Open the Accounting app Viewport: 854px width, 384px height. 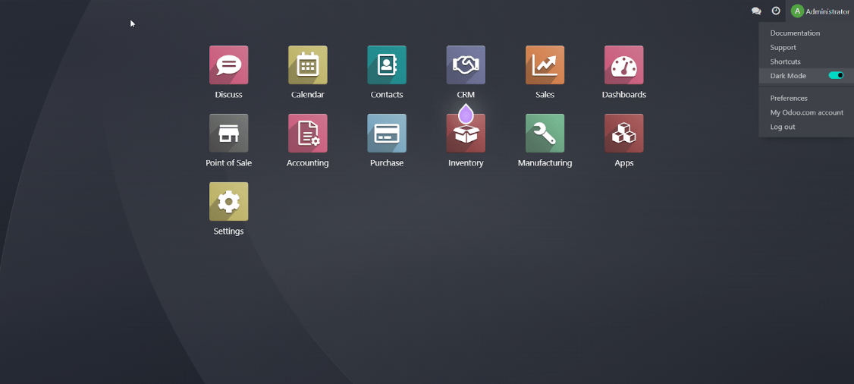308,133
